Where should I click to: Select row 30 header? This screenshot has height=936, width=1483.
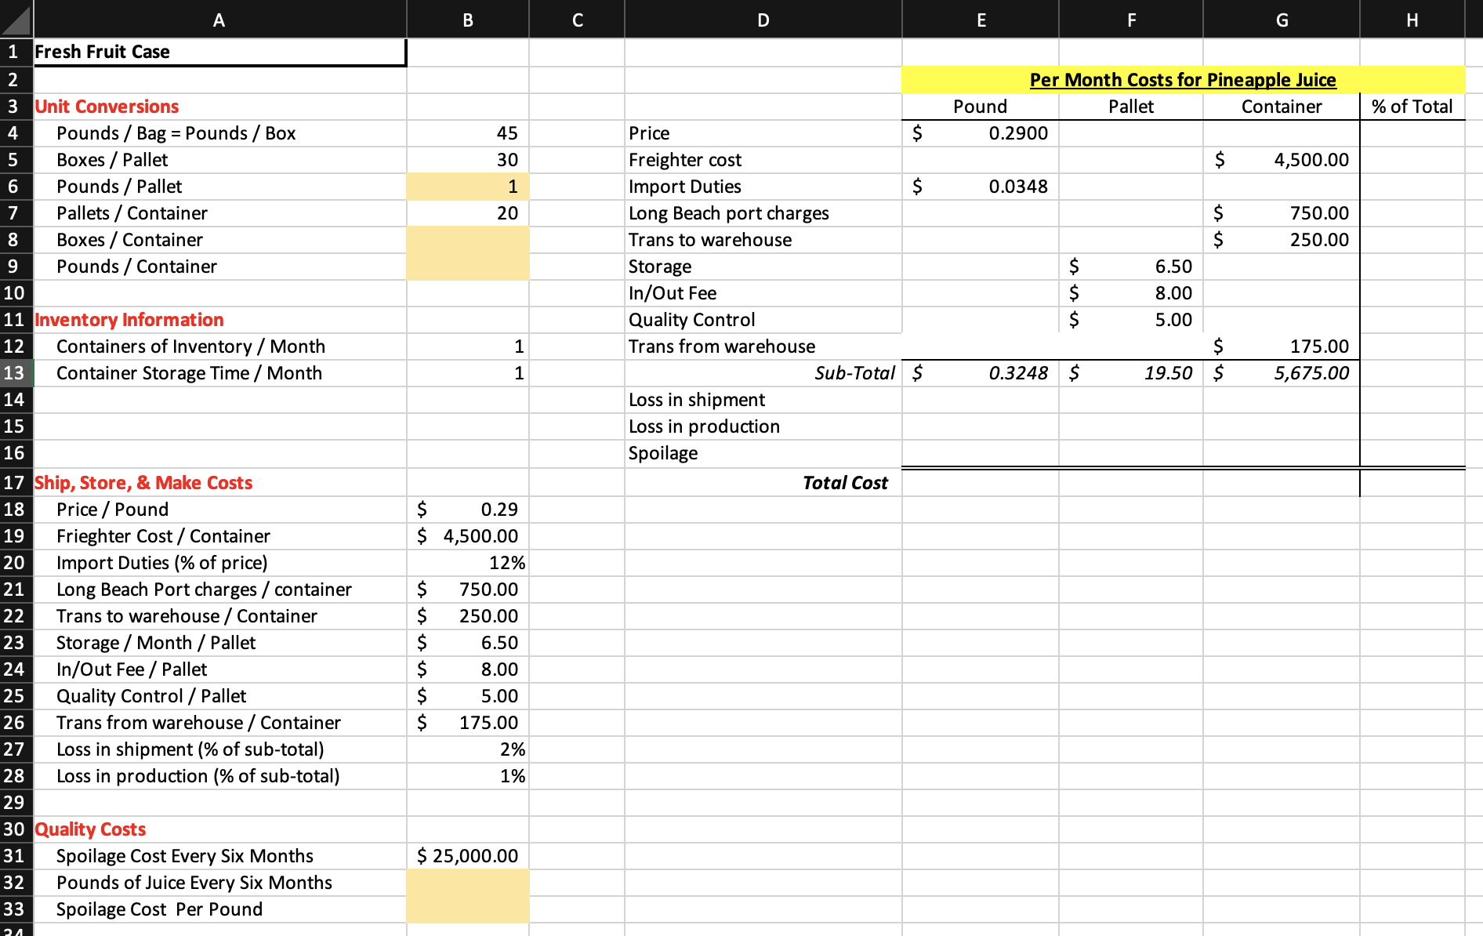pos(16,829)
